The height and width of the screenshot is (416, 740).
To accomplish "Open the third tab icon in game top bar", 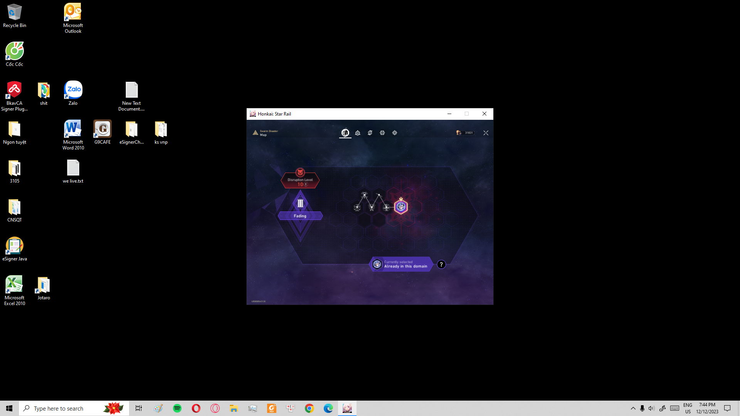I will (370, 133).
